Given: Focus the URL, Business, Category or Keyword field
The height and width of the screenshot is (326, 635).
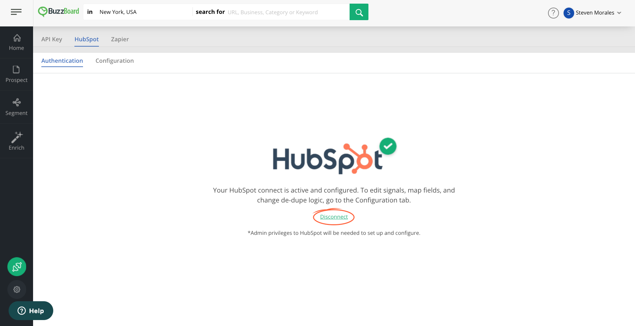Looking at the screenshot, I should tap(287, 12).
